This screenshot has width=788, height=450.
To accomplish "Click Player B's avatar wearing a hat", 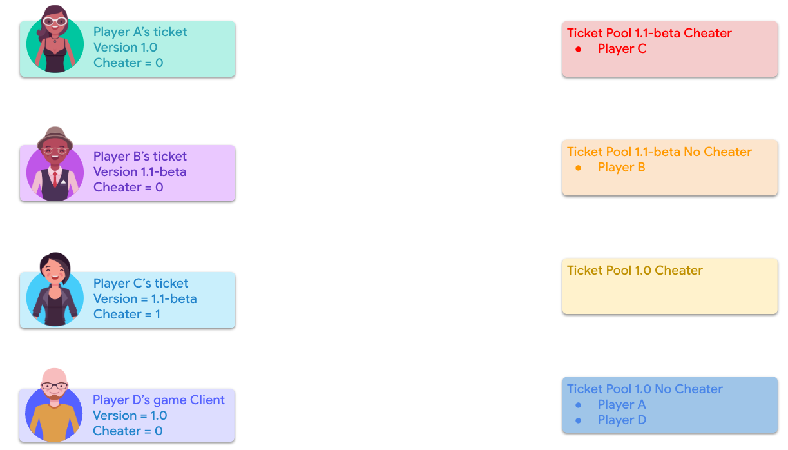I will click(x=55, y=165).
